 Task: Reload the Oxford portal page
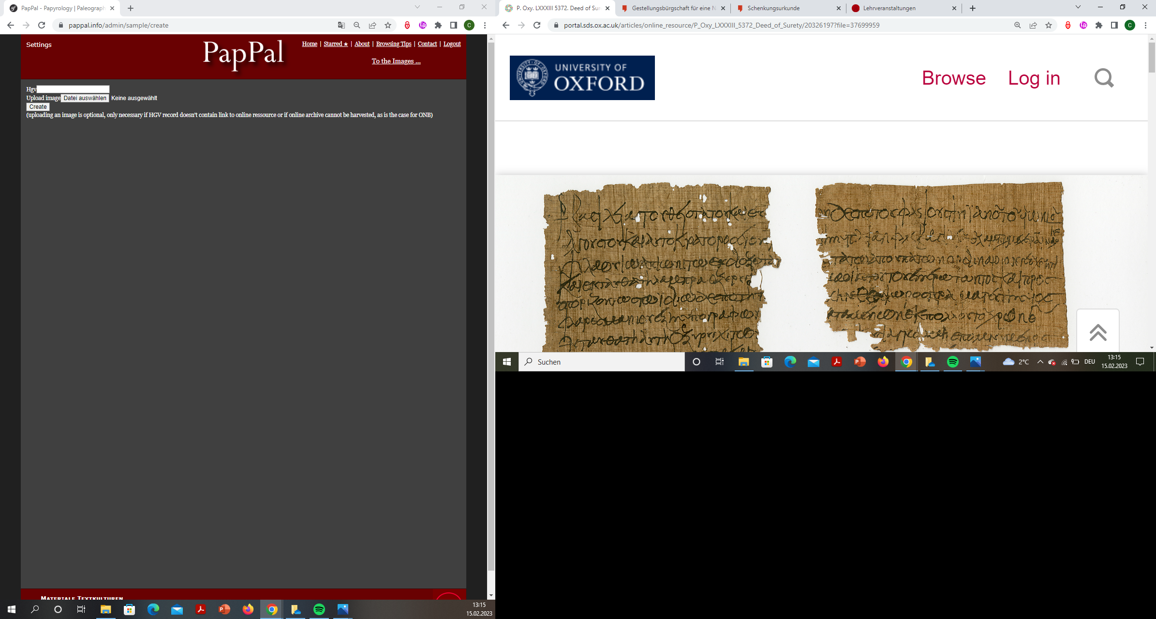[x=537, y=25]
